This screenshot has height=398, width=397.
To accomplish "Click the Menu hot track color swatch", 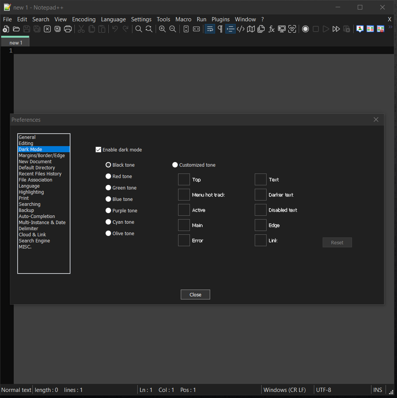I will coord(184,195).
